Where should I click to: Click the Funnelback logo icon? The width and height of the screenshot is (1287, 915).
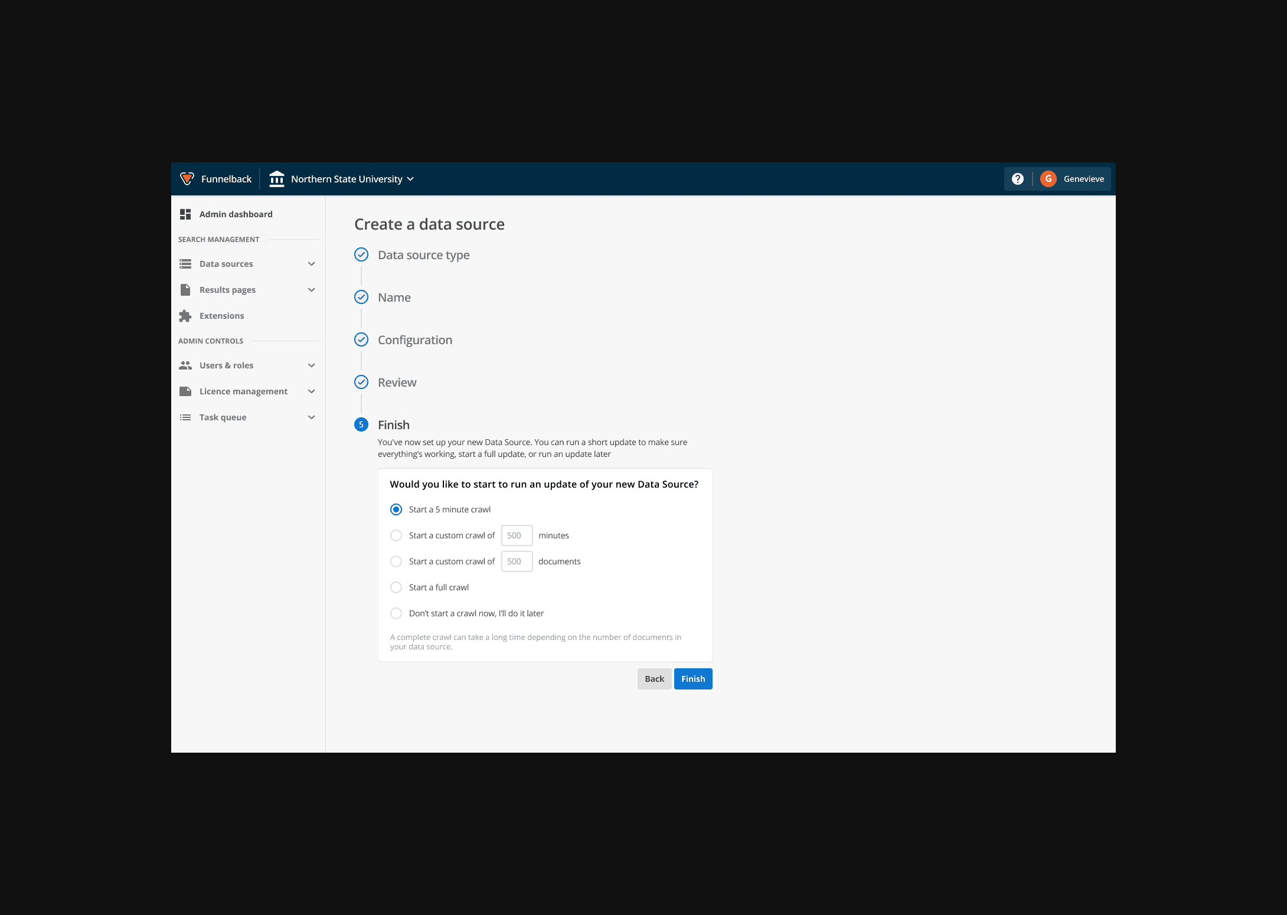click(187, 179)
